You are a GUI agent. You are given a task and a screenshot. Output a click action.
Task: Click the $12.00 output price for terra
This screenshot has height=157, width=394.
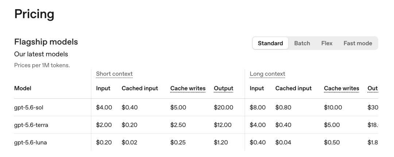(223, 125)
